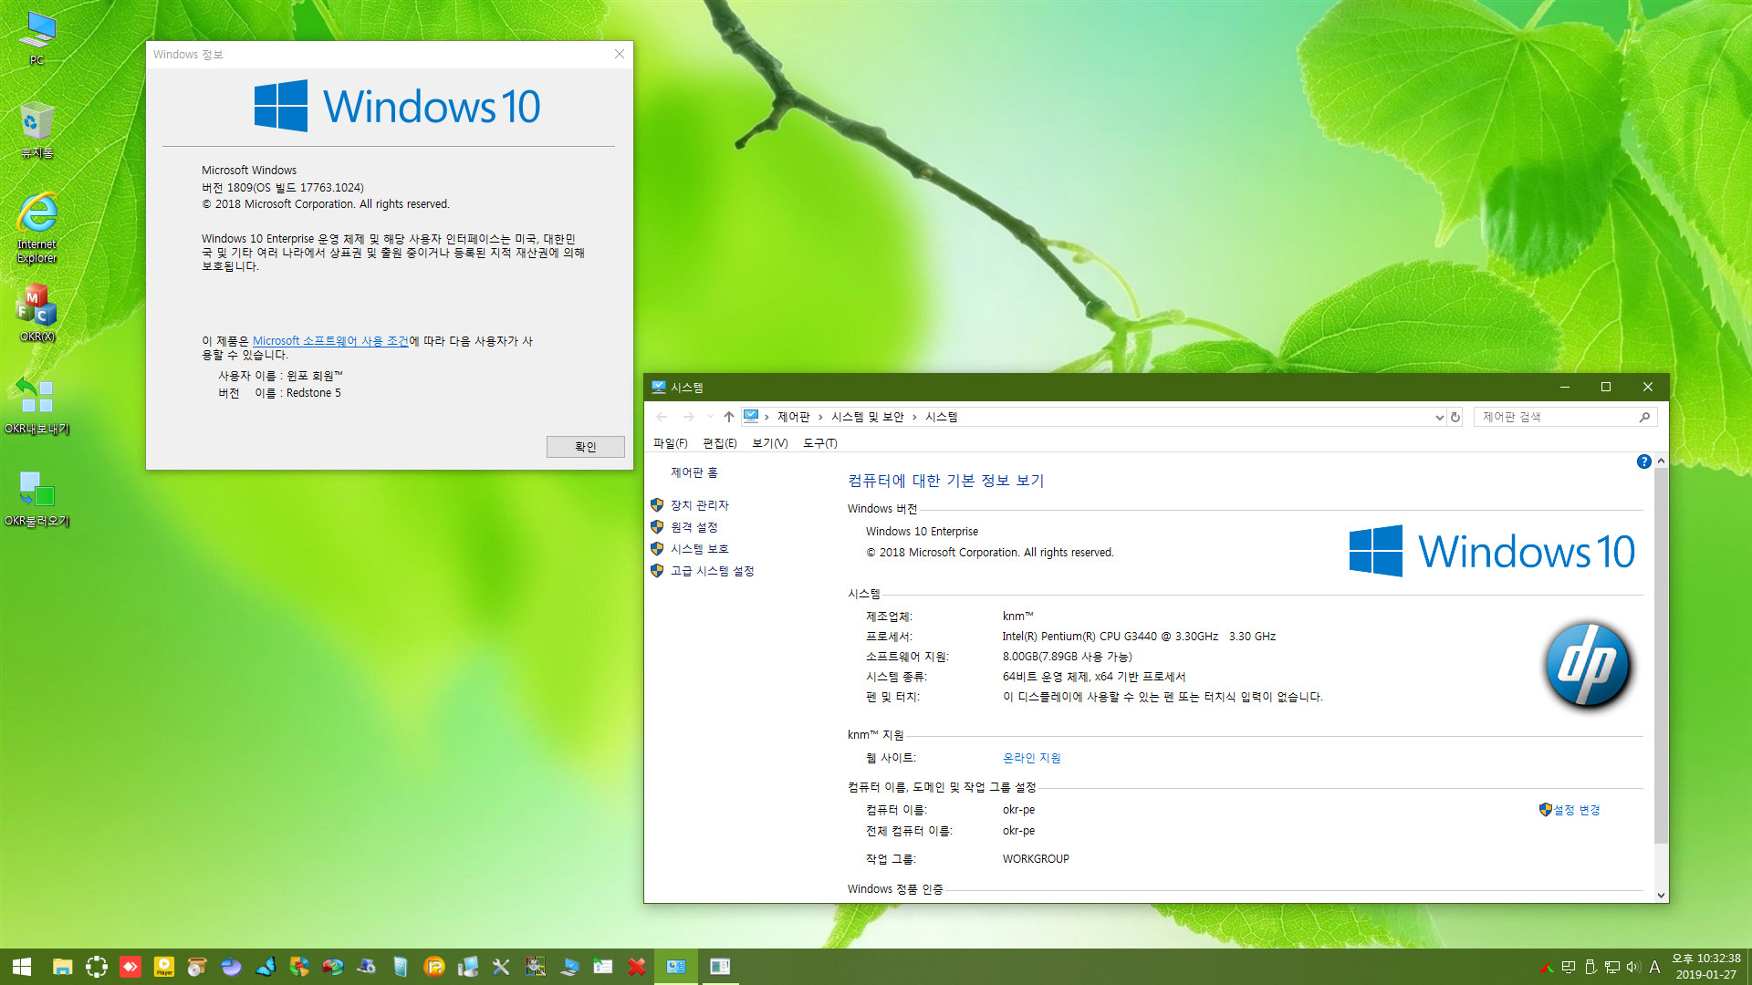The image size is (1752, 985).
Task: Expand the address bar history dropdown
Action: pyautogui.click(x=1439, y=417)
